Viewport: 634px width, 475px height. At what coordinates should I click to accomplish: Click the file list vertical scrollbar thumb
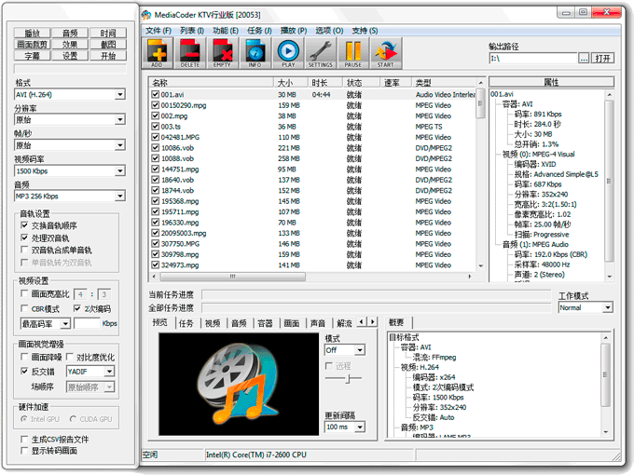[x=480, y=103]
